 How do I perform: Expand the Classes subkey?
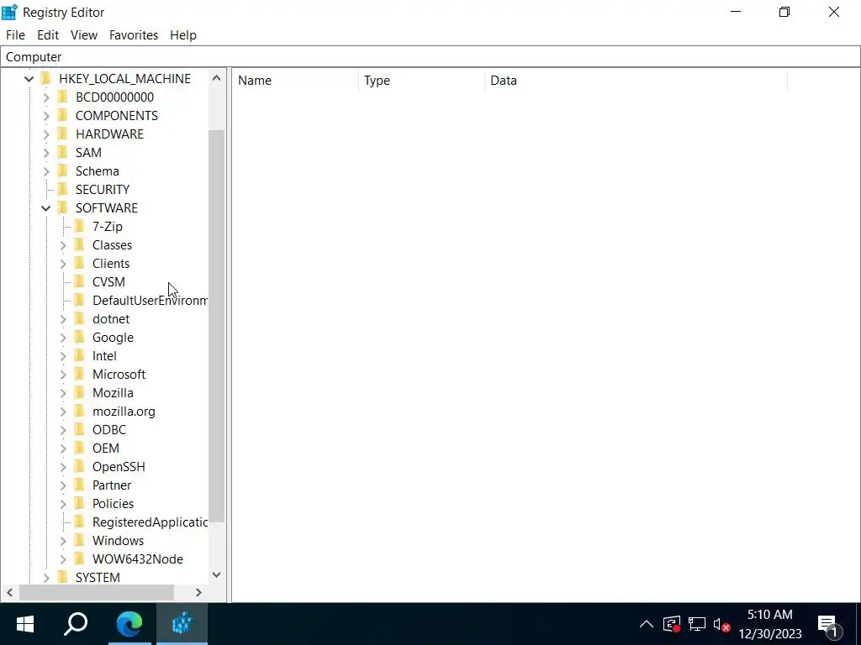click(x=62, y=245)
